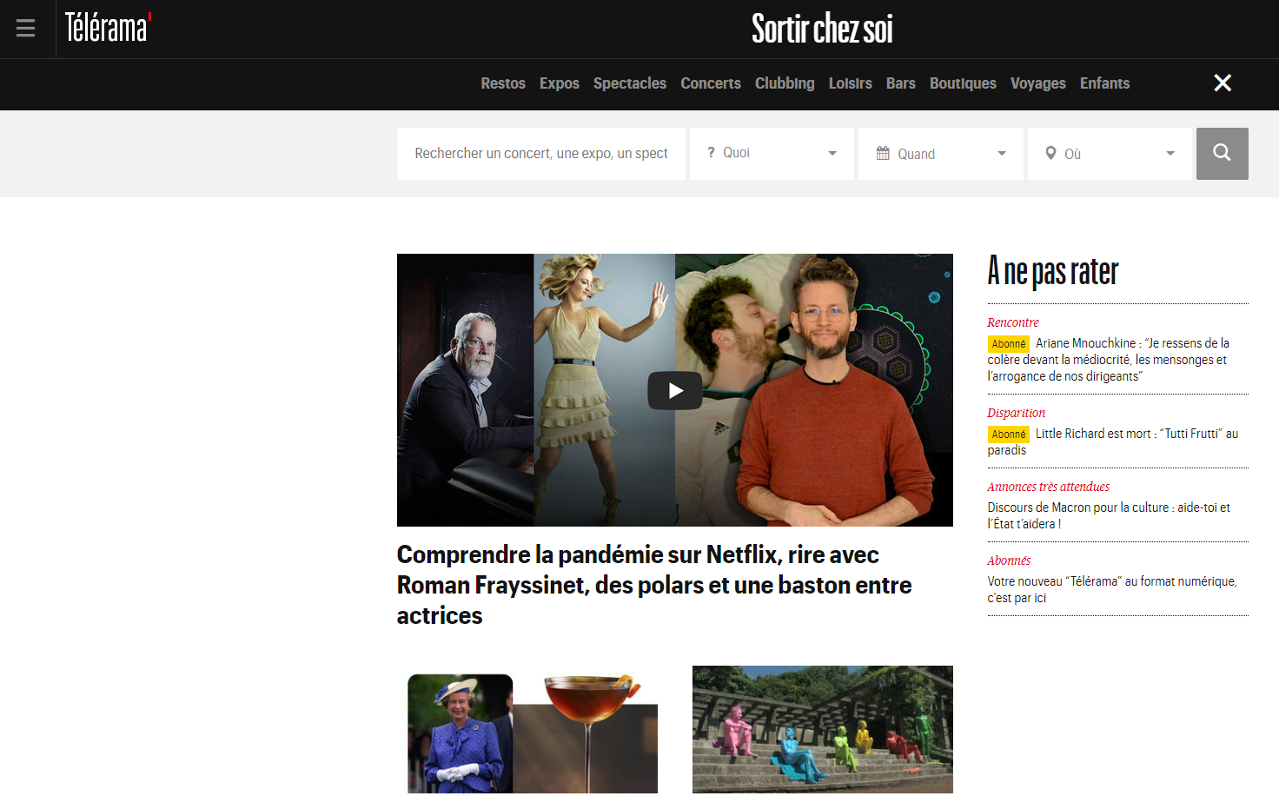Open the Quoi dropdown
Image resolution: width=1279 pixels, height=796 pixels.
coord(772,154)
